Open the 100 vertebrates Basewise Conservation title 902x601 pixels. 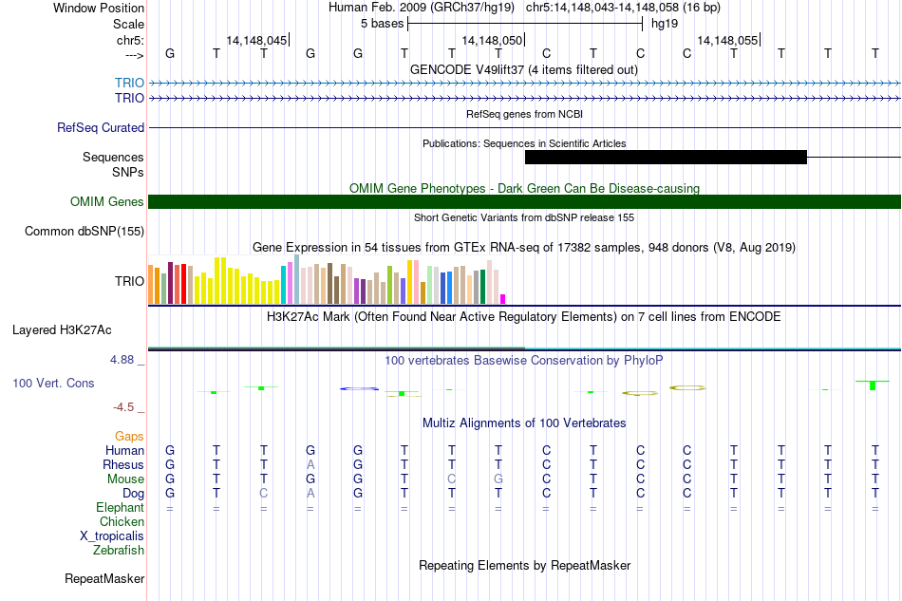click(524, 361)
